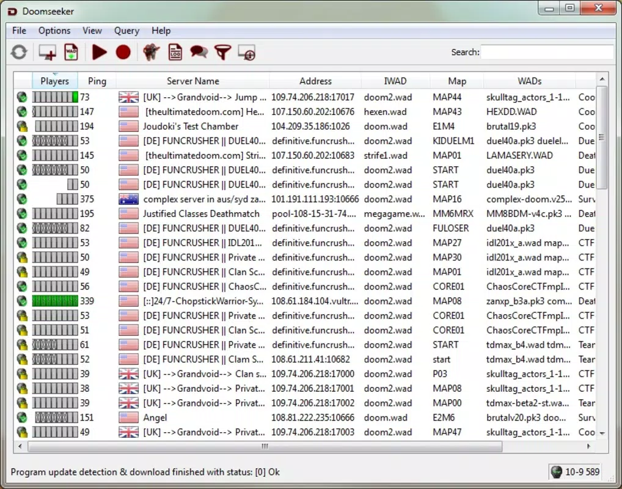The width and height of the screenshot is (622, 489).
Task: Open the View menu
Action: click(92, 31)
